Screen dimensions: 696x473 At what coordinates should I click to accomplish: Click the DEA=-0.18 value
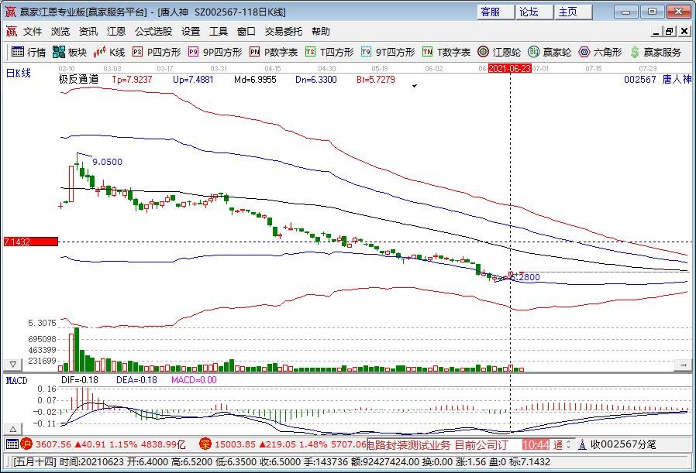pyautogui.click(x=136, y=380)
